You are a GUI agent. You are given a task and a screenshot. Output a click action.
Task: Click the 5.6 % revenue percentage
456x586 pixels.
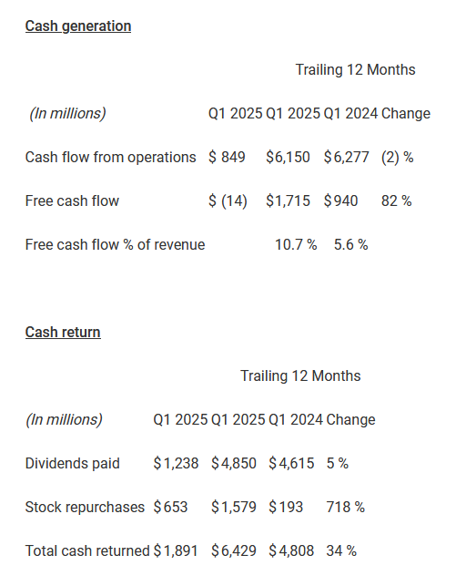click(350, 245)
